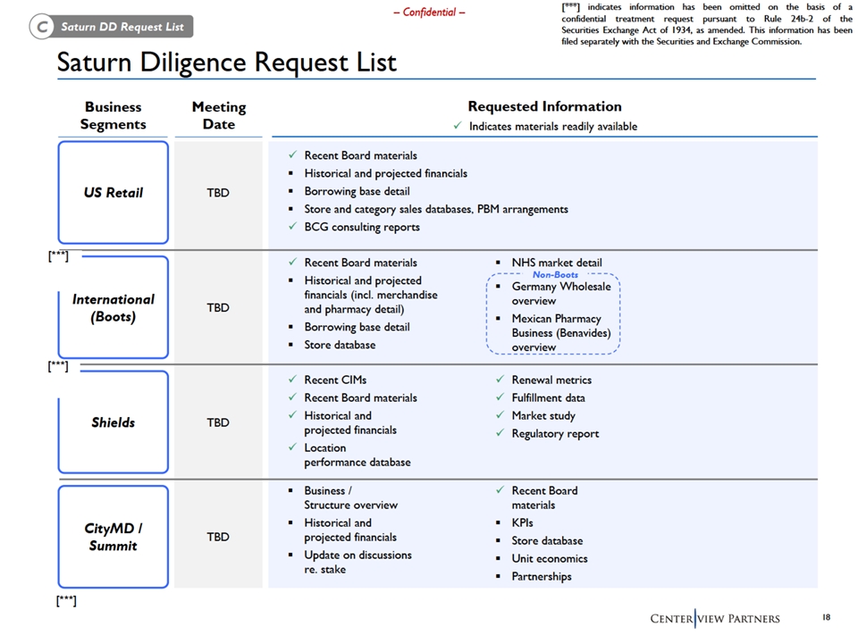Click 'Renewal metrics' text
This screenshot has width=858, height=643.
point(551,380)
